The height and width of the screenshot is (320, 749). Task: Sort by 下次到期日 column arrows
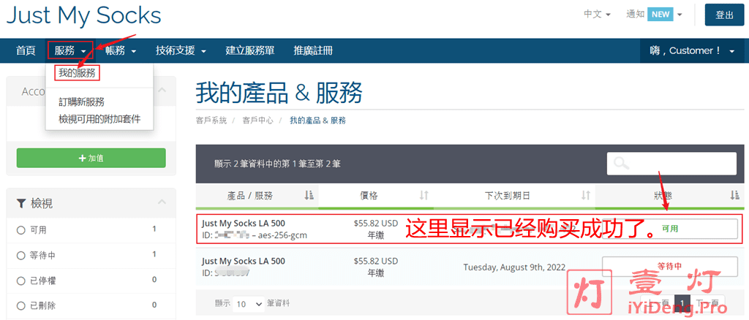pos(586,195)
